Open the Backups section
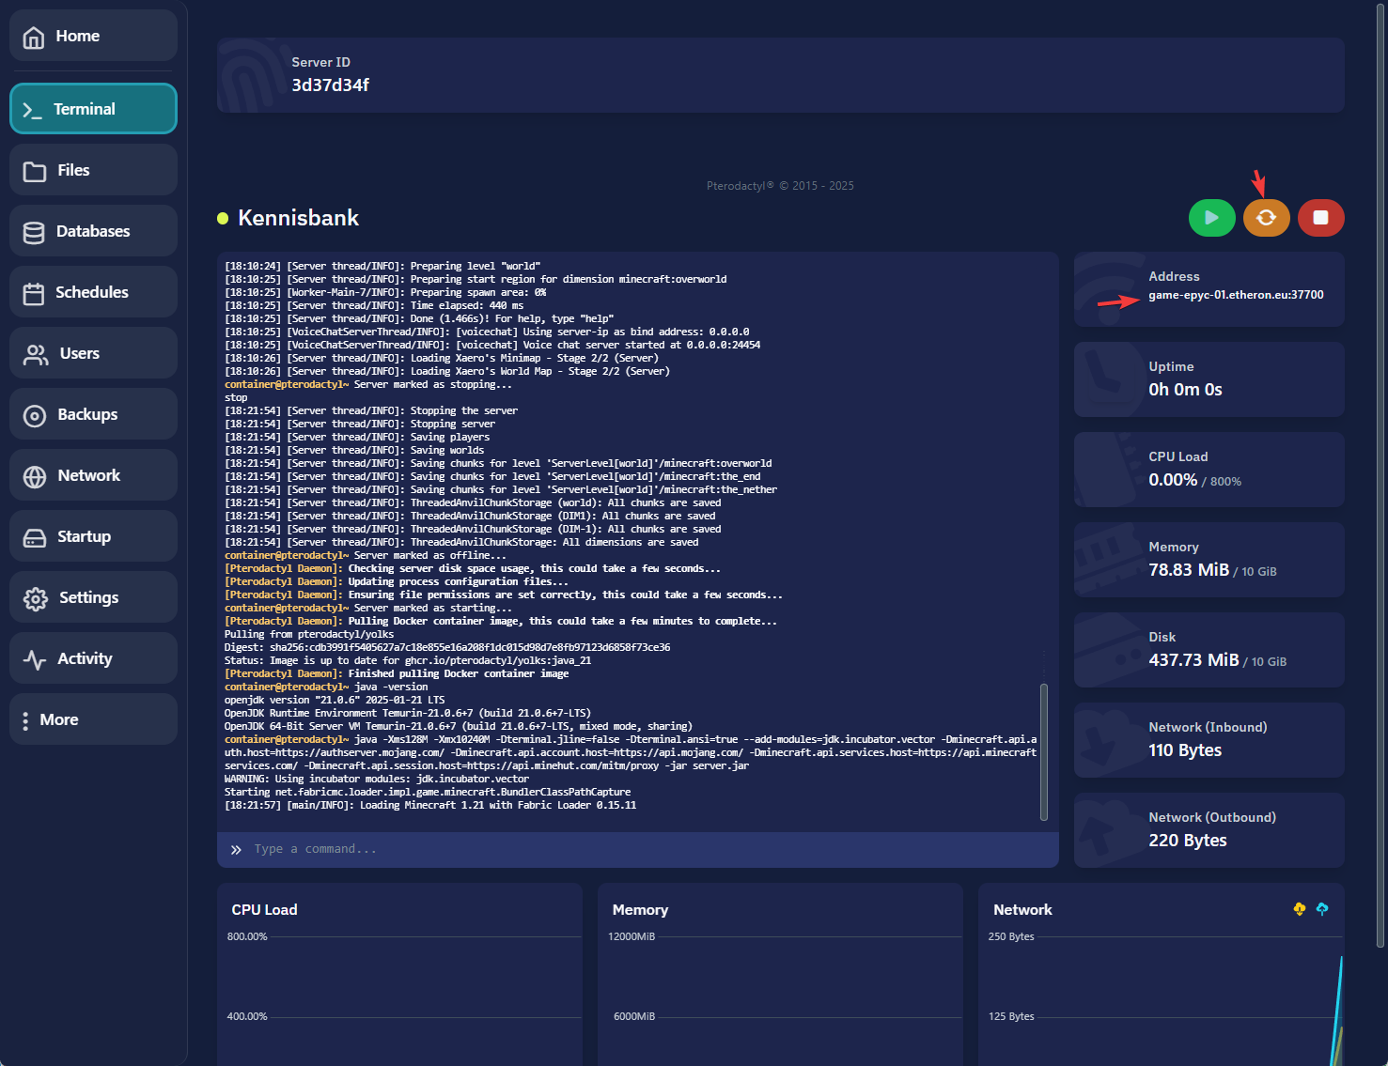1388x1066 pixels. (93, 414)
